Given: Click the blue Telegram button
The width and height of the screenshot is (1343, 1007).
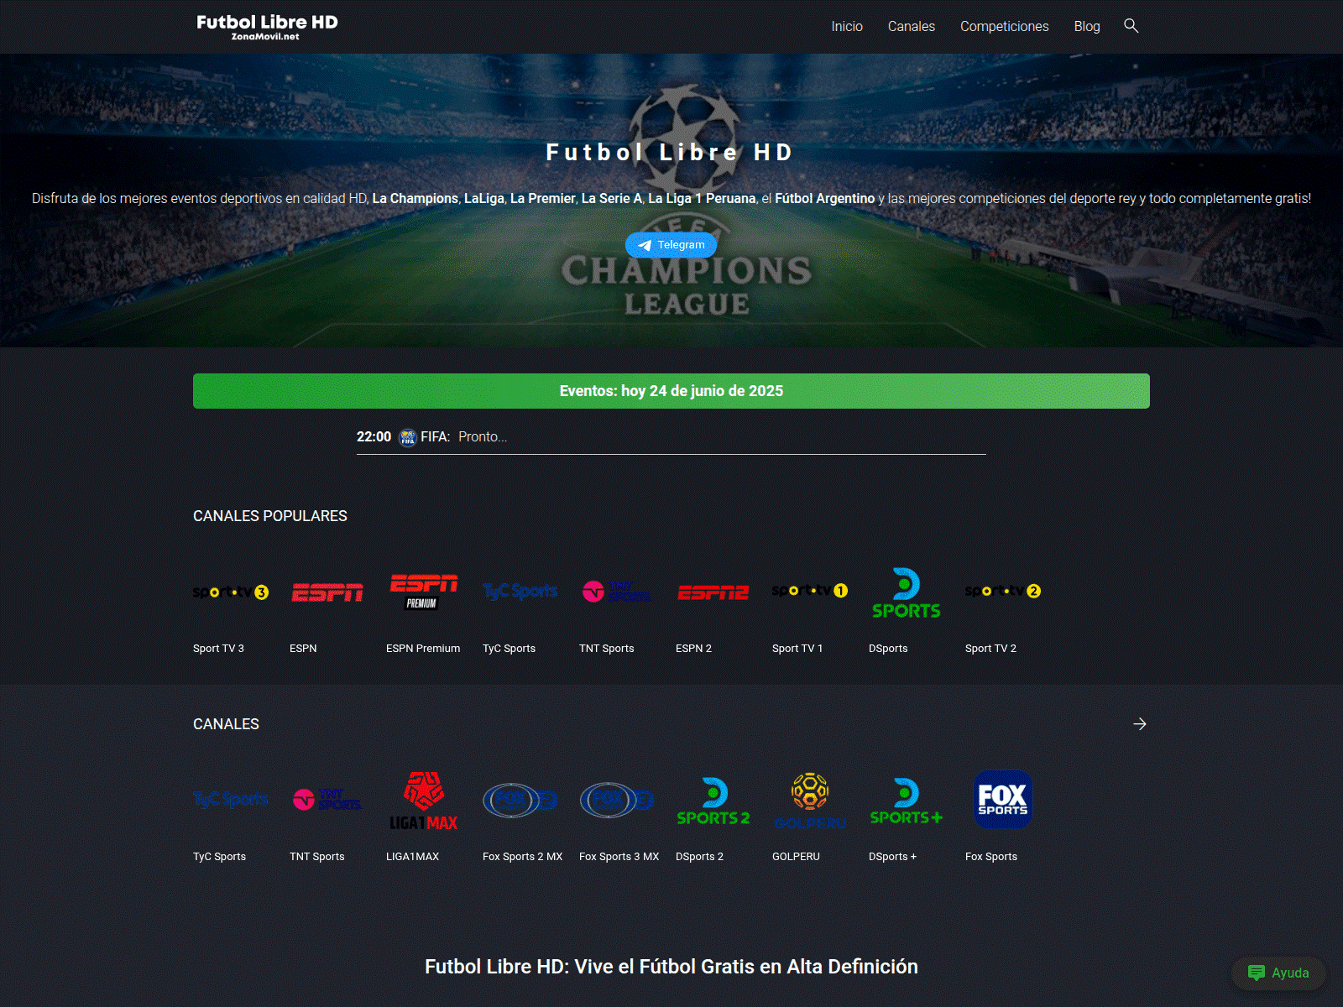Looking at the screenshot, I should point(671,245).
